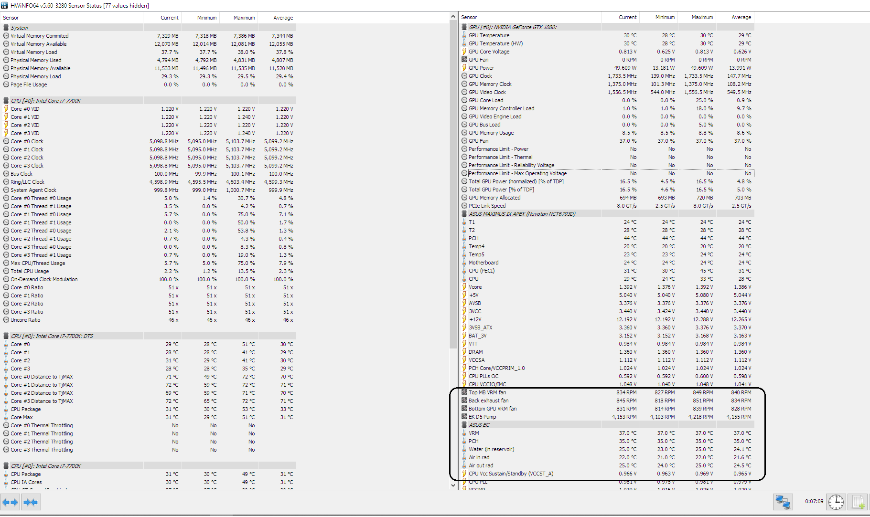Select the Page File Usage row
This screenshot has height=517, width=870.
point(148,84)
